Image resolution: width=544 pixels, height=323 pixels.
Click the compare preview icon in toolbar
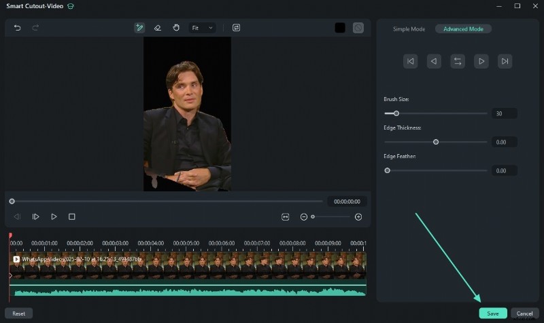[236, 28]
